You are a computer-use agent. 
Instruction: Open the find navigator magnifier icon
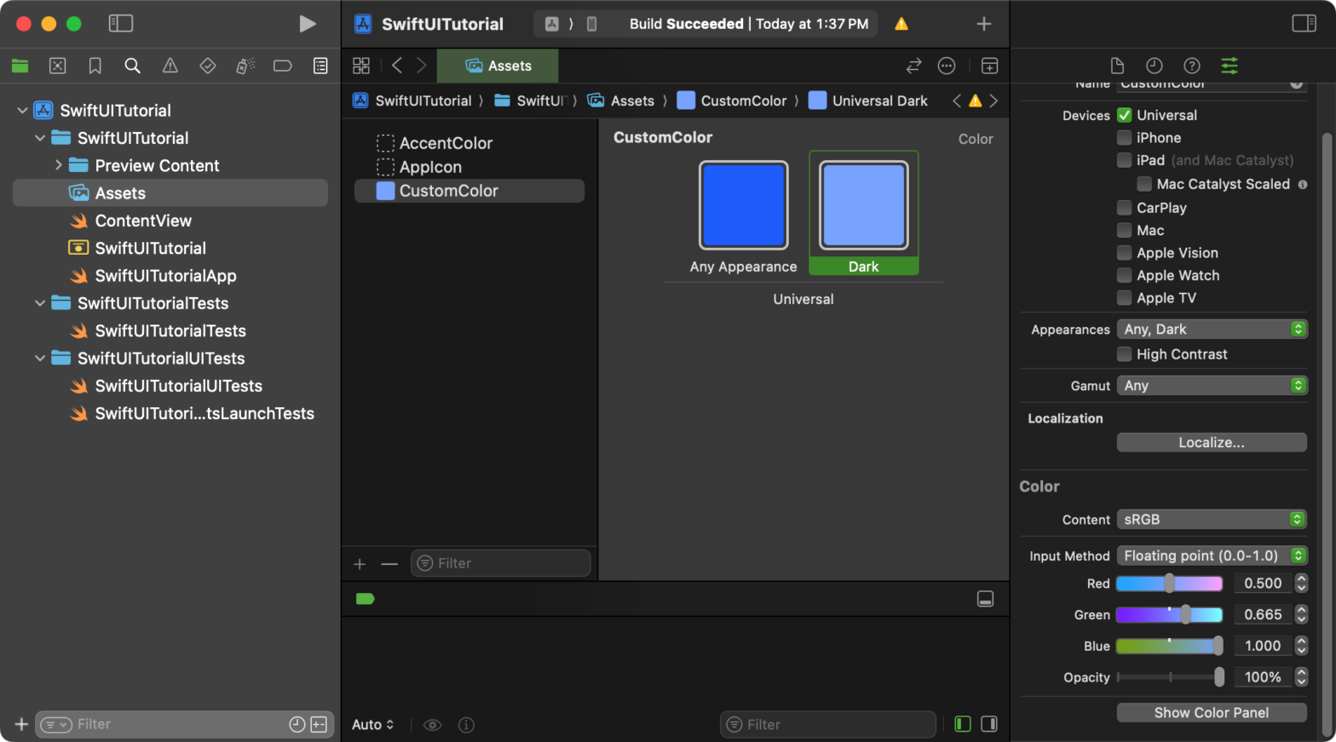pyautogui.click(x=132, y=66)
